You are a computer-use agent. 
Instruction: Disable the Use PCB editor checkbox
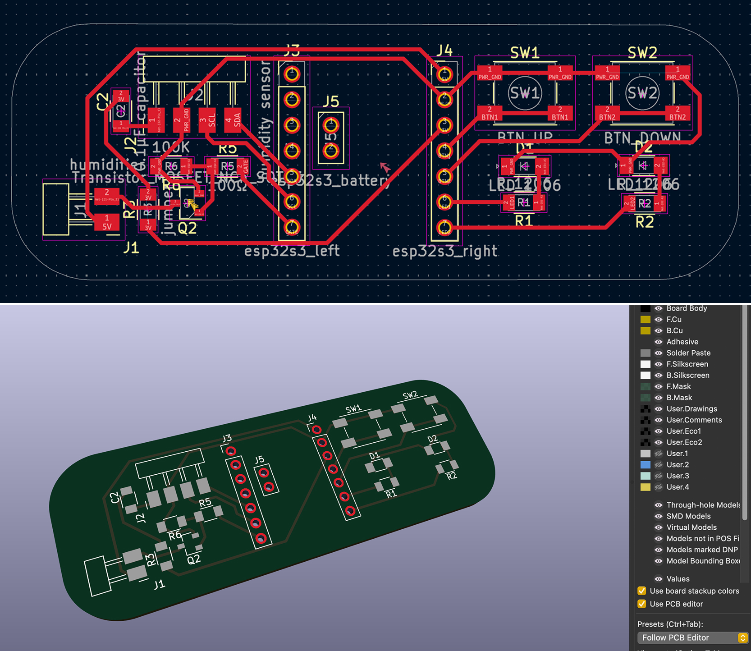642,604
